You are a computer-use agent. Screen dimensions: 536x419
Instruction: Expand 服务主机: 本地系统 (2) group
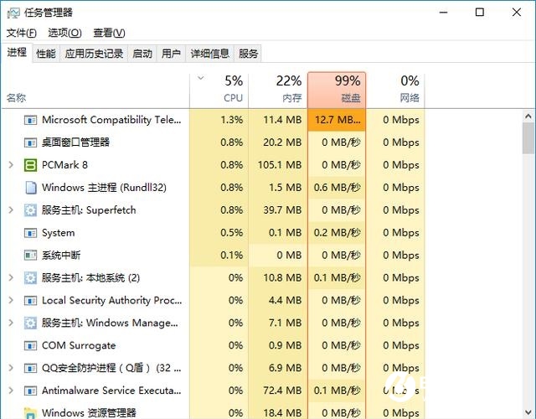tap(11, 277)
